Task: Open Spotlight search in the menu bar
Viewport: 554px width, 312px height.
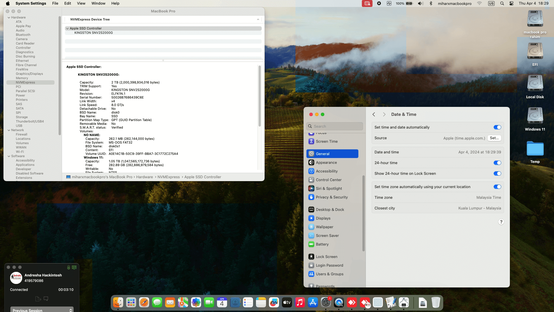Action: tap(502, 3)
